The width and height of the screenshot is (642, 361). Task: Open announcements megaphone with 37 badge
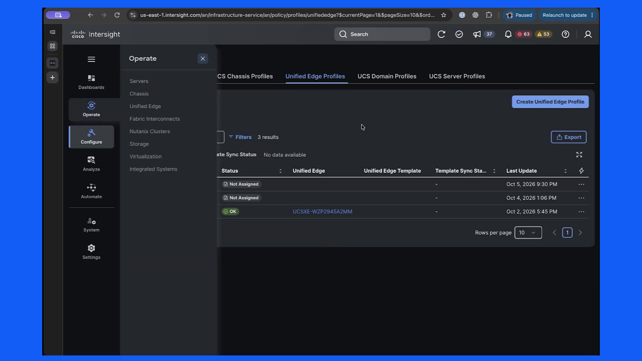[x=484, y=34]
